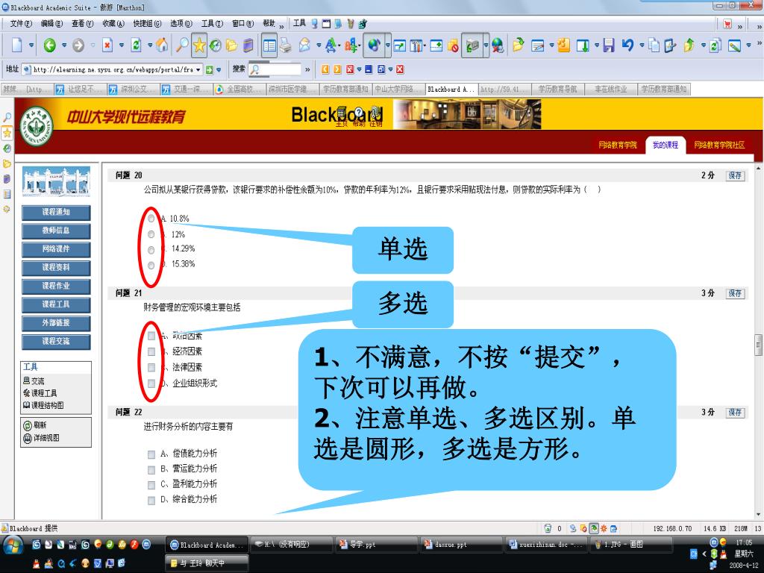Click the magnifier Search toolbar icon
Viewport: 764px width, 573px height.
(x=181, y=46)
